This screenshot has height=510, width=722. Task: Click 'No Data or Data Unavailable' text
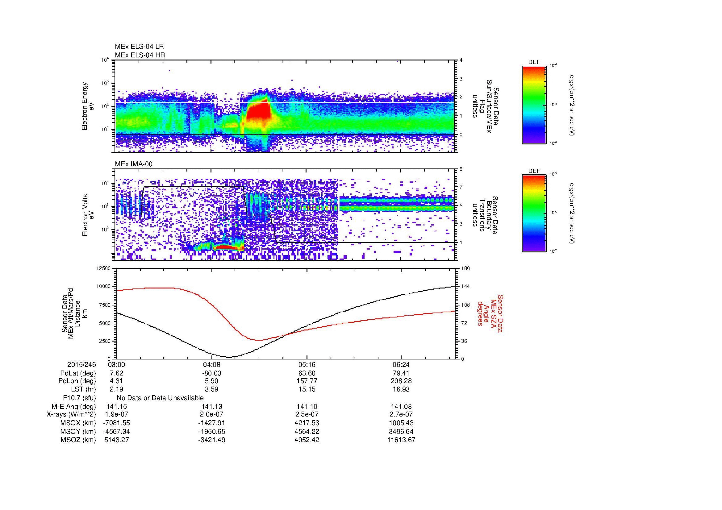click(x=160, y=398)
